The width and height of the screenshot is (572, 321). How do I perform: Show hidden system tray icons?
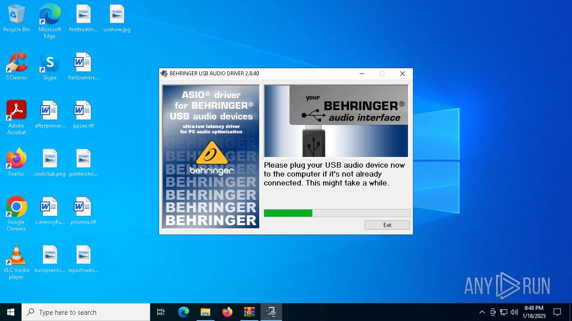482,312
